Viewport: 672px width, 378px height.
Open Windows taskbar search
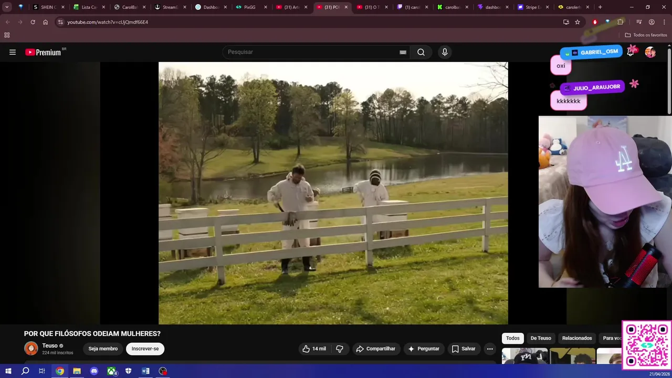point(25,371)
